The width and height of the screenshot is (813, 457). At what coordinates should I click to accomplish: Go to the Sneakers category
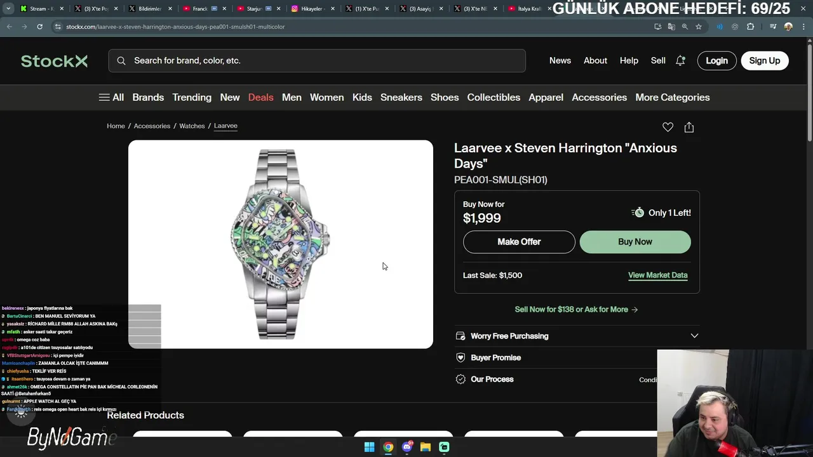401,97
